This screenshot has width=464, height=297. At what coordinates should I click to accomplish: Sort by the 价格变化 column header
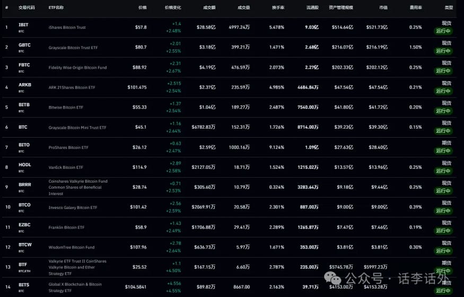pos(173,7)
